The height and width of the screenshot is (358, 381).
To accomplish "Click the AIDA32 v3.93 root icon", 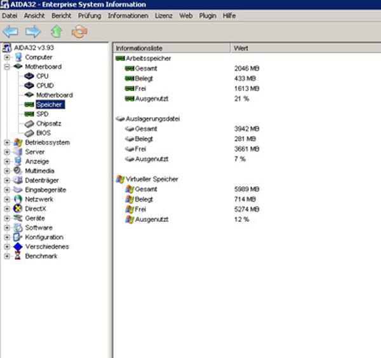I will pyautogui.click(x=7, y=48).
